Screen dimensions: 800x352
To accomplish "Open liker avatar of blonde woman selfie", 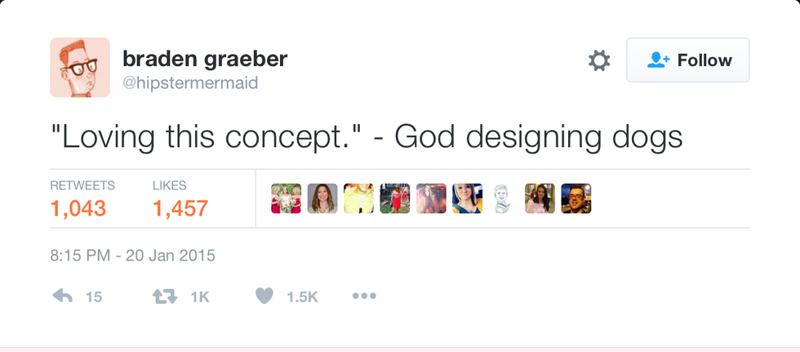I will 467,198.
